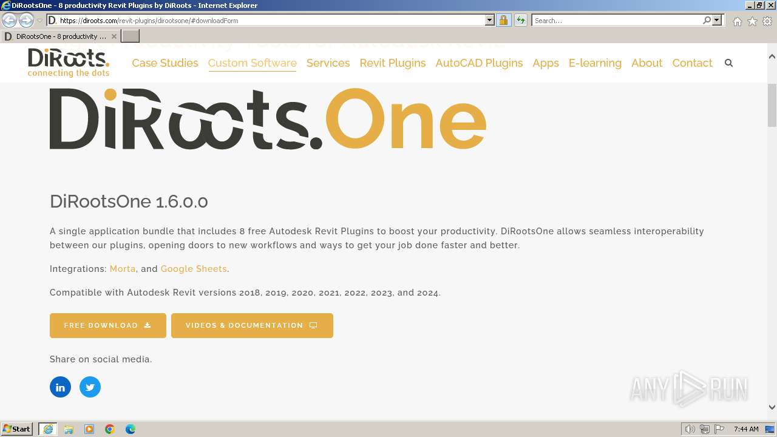Share on LinkedIn icon
This screenshot has width=777, height=437.
[60, 387]
